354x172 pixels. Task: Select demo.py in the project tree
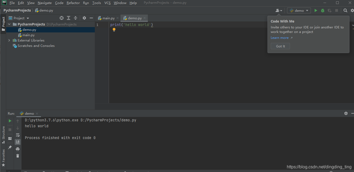[x=50, y=30]
